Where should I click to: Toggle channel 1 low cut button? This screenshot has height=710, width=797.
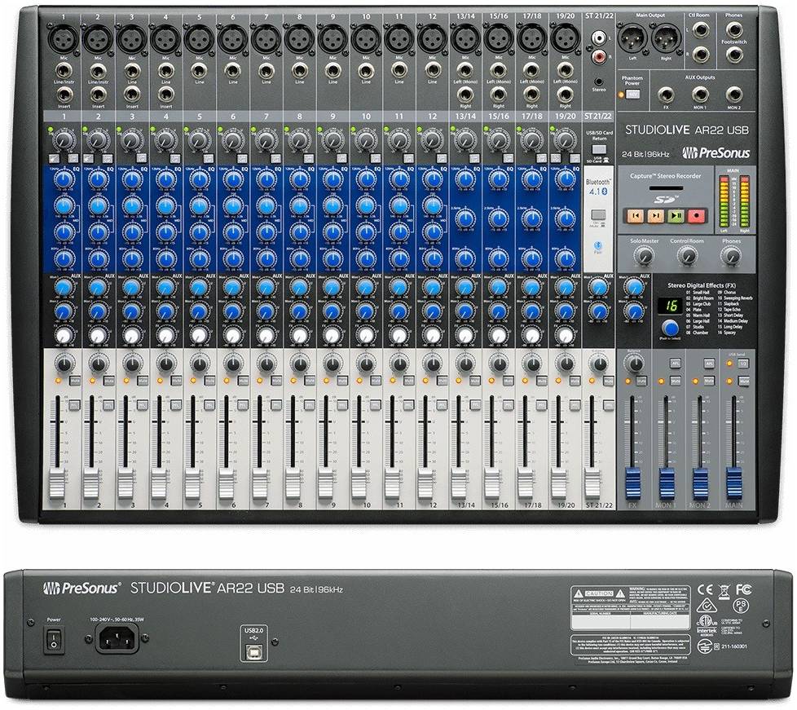click(74, 158)
